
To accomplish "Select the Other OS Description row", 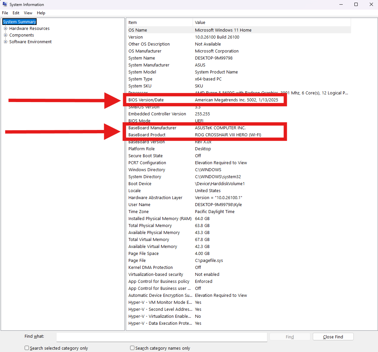I will coord(239,44).
